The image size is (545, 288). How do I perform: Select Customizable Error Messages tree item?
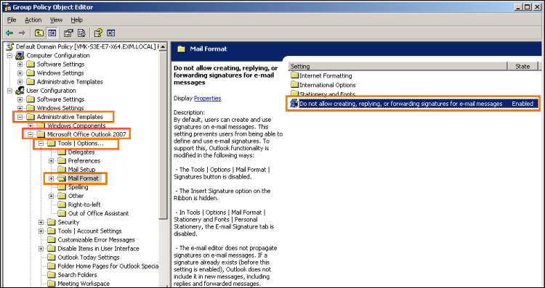[x=96, y=240]
